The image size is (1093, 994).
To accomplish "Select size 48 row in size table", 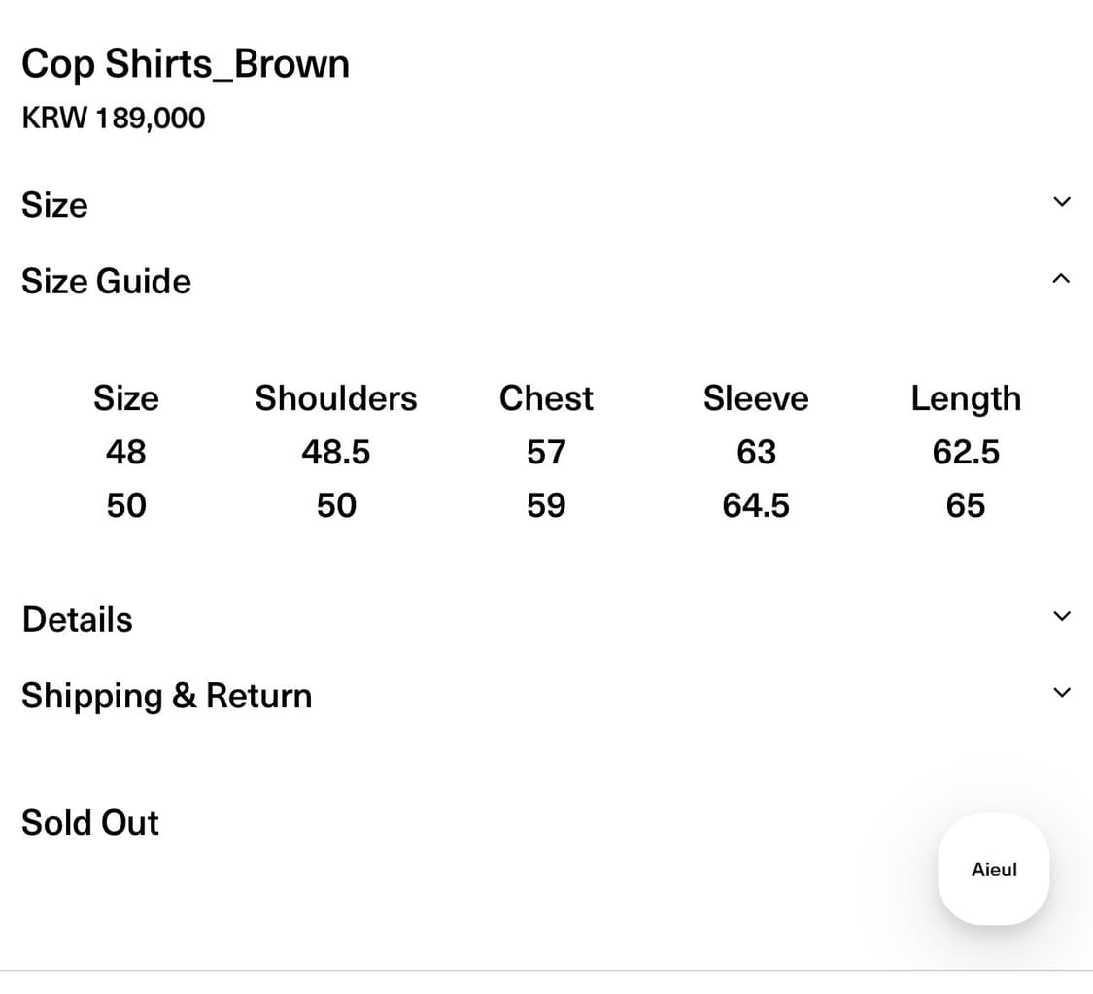I will pyautogui.click(x=125, y=451).
